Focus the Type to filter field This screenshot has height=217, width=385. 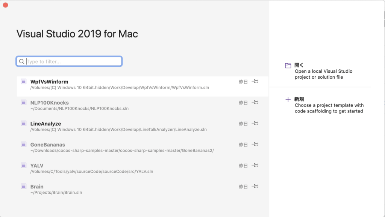[x=69, y=61]
